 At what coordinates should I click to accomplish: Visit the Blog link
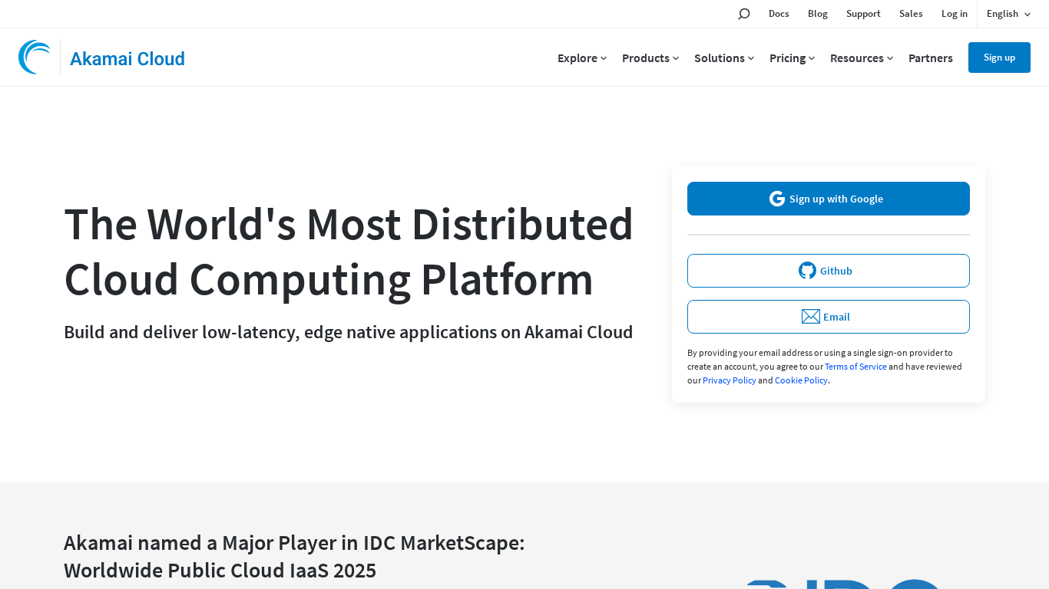pyautogui.click(x=817, y=13)
